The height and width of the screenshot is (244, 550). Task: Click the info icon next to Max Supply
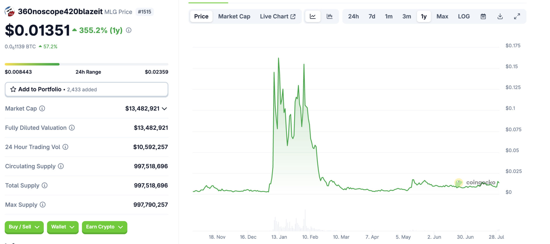tap(43, 205)
